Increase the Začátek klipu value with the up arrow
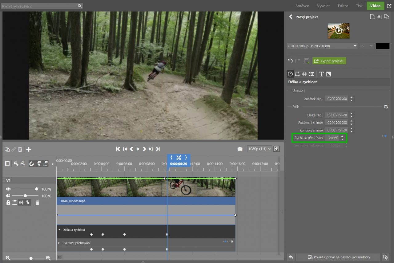 click(352, 97)
